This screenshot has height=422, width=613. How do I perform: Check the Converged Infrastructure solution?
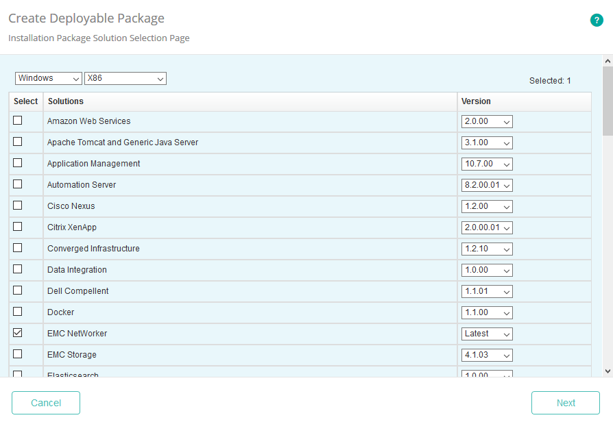pyautogui.click(x=17, y=247)
